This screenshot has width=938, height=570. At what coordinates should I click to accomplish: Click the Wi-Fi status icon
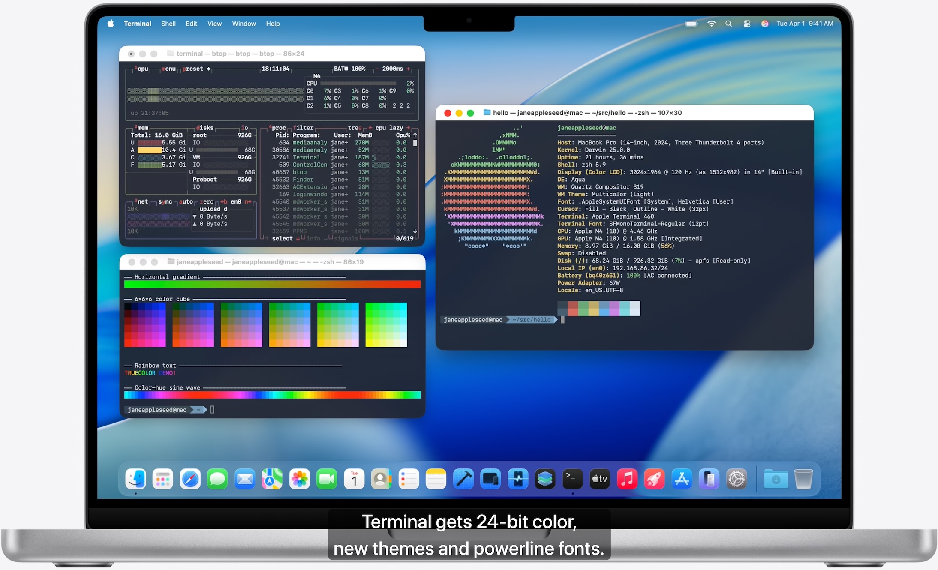[x=712, y=24]
